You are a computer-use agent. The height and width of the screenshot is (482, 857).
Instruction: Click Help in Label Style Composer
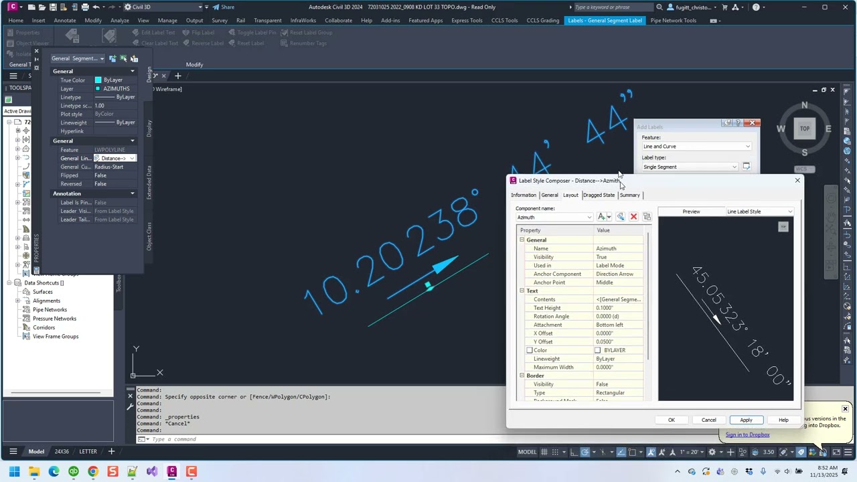[x=783, y=420]
